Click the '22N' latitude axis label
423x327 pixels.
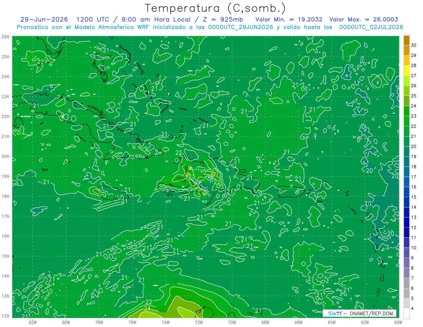point(5,116)
